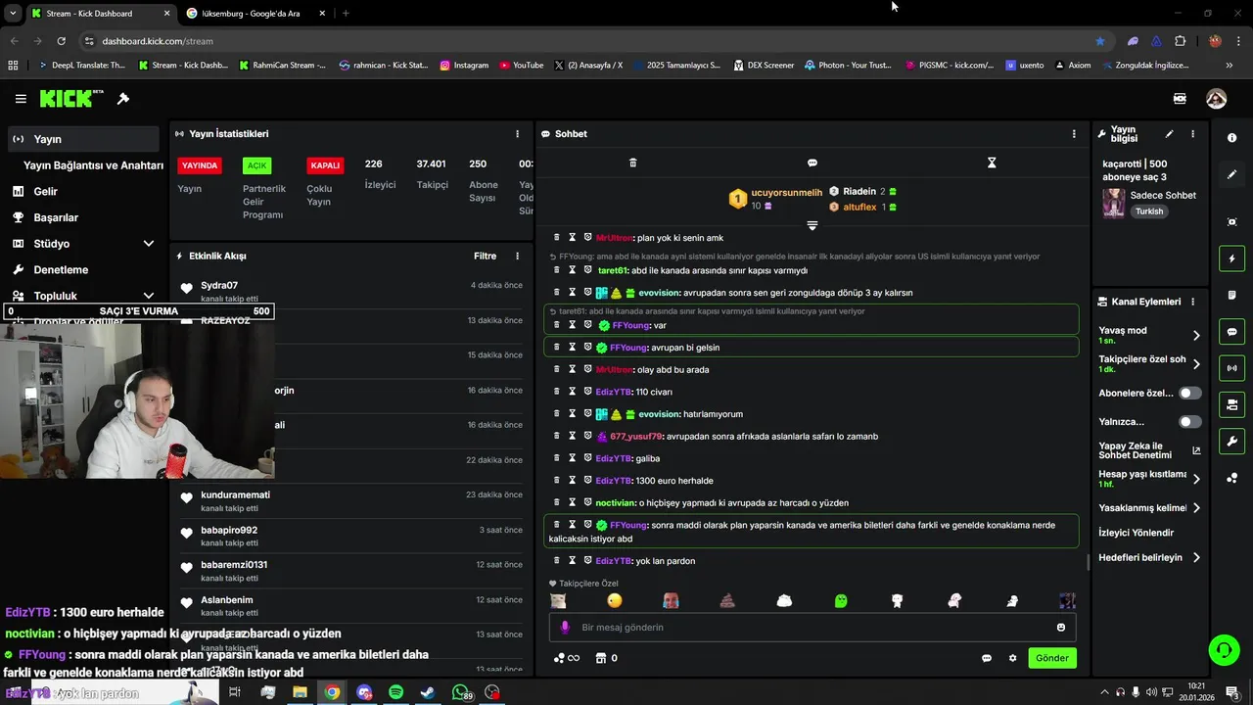Click the shop icon with 0 count

602,658
